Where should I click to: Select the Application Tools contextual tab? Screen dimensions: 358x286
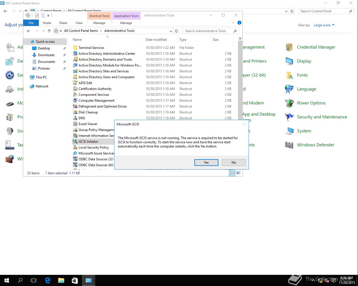(x=126, y=16)
